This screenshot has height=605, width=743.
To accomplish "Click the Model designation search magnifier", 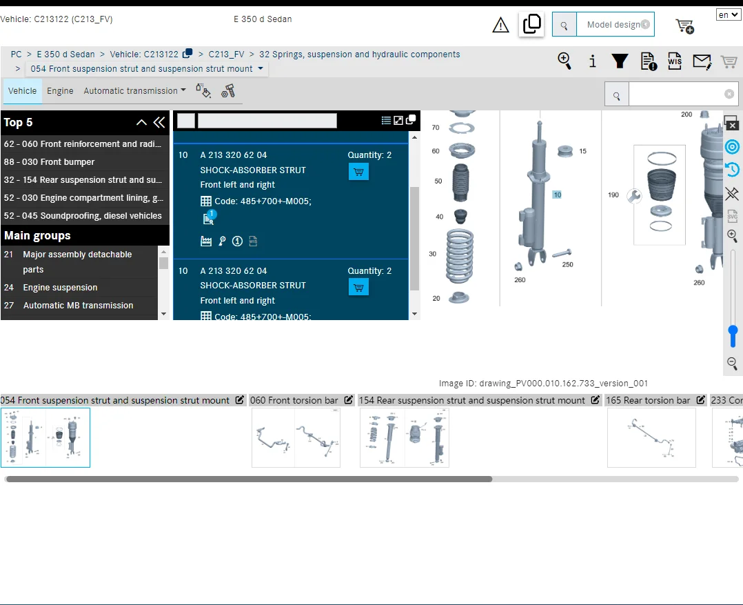I will point(564,25).
